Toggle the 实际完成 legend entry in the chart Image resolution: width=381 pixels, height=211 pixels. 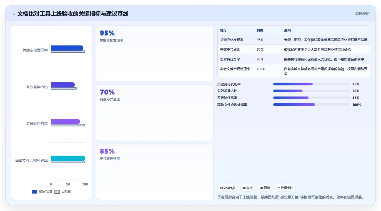[42, 192]
